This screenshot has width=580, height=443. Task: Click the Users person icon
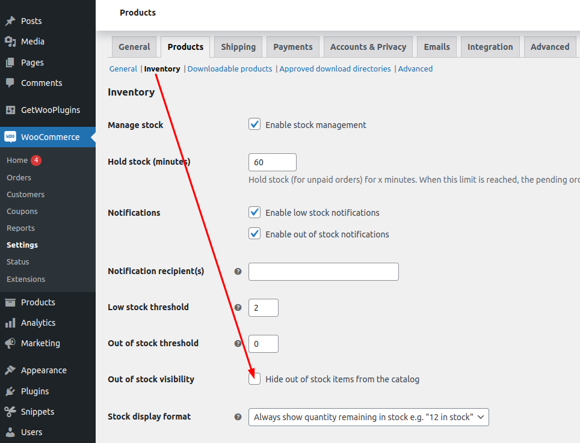pos(10,432)
